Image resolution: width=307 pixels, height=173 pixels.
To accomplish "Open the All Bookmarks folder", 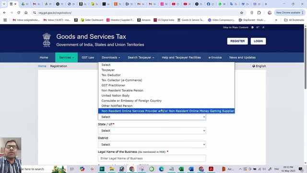I will 294,20.
